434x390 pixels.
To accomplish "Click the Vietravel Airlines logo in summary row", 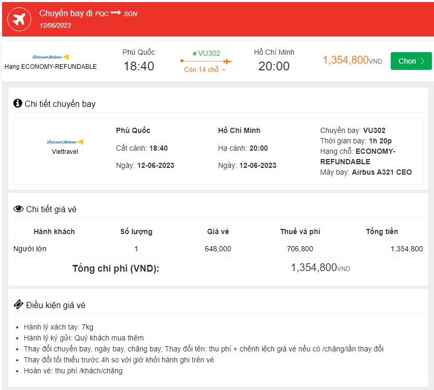I will pos(51,57).
